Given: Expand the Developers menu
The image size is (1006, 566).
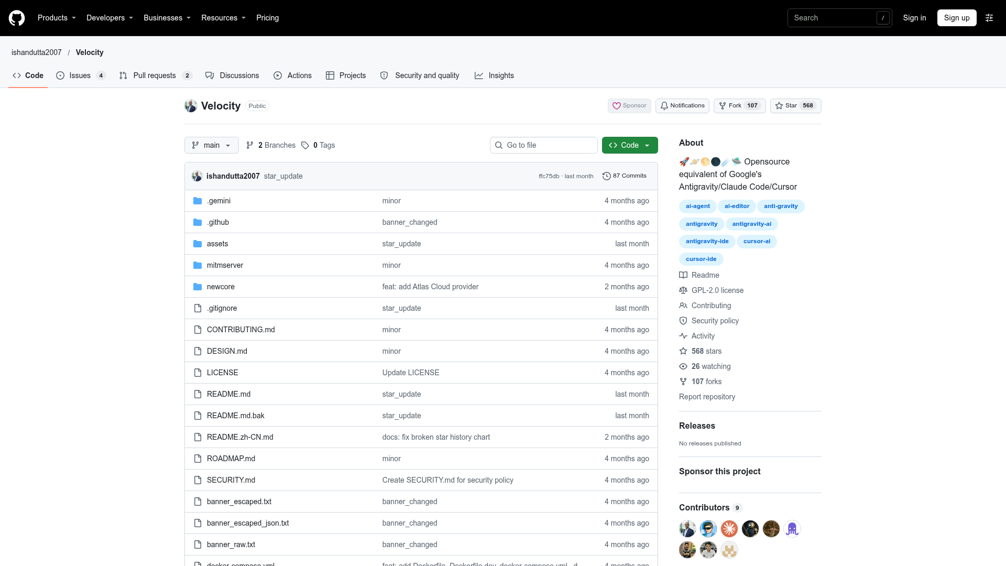Looking at the screenshot, I should coord(110,18).
